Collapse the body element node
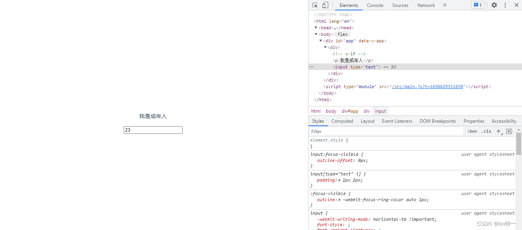 click(x=316, y=34)
